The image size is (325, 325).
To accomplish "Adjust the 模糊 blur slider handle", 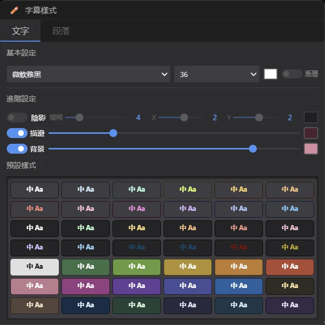I will point(79,118).
